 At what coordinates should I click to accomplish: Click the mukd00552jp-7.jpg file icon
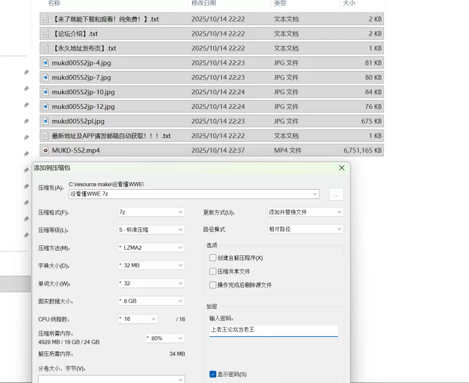(x=46, y=77)
